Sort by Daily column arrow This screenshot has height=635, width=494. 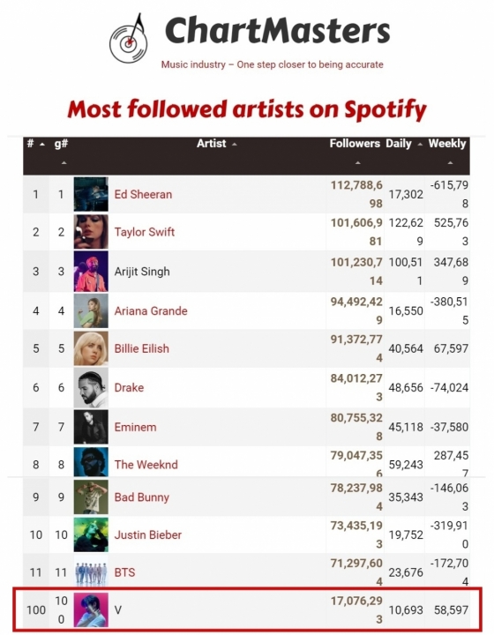click(x=420, y=144)
